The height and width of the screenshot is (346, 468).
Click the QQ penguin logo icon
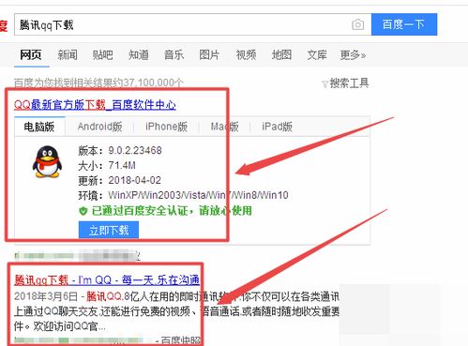pyautogui.click(x=47, y=162)
